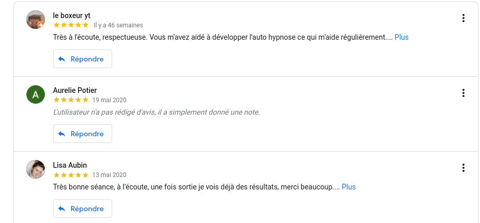480x223 pixels.
Task: Expand Lisa Aubin review with Plus
Action: click(x=349, y=187)
